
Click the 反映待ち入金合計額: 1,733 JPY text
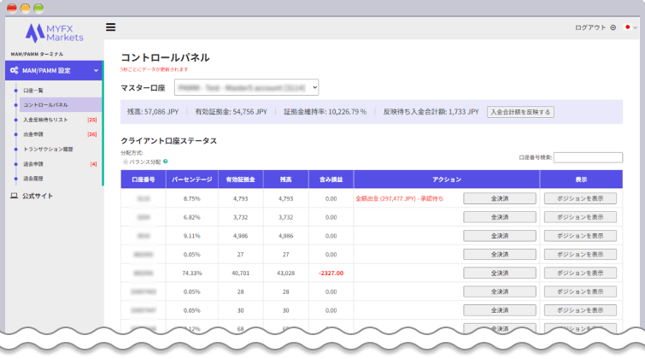[431, 112]
